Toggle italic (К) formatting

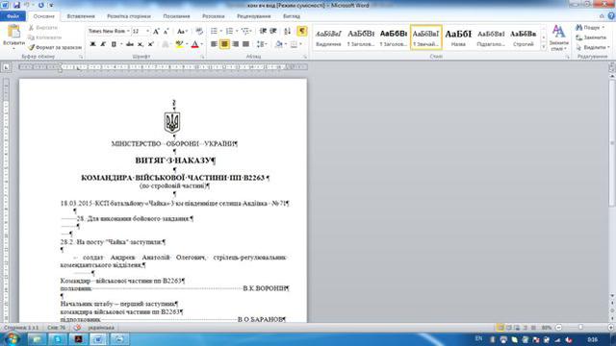tap(103, 44)
